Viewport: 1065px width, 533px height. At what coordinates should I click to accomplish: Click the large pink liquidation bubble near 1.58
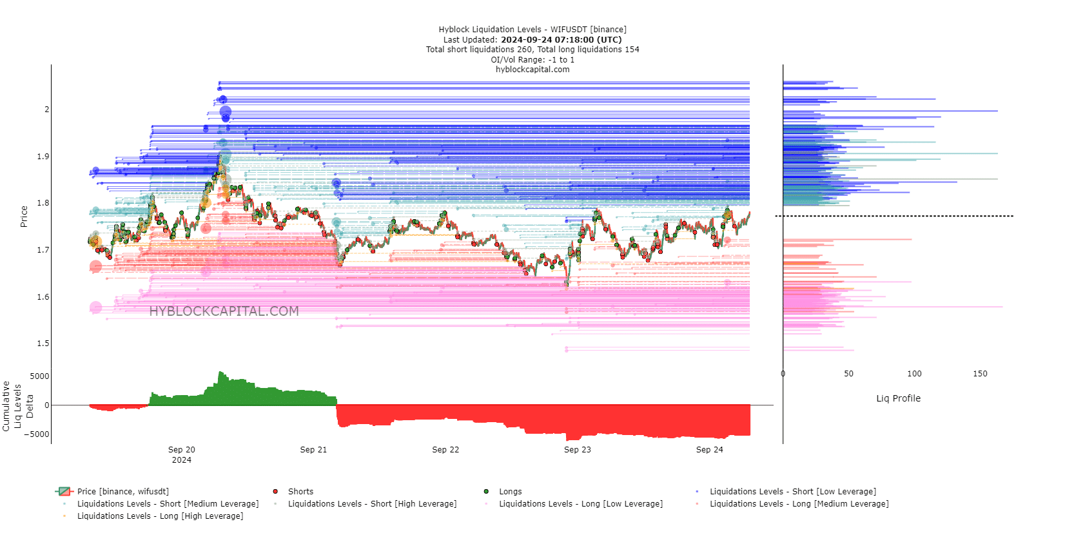95,308
